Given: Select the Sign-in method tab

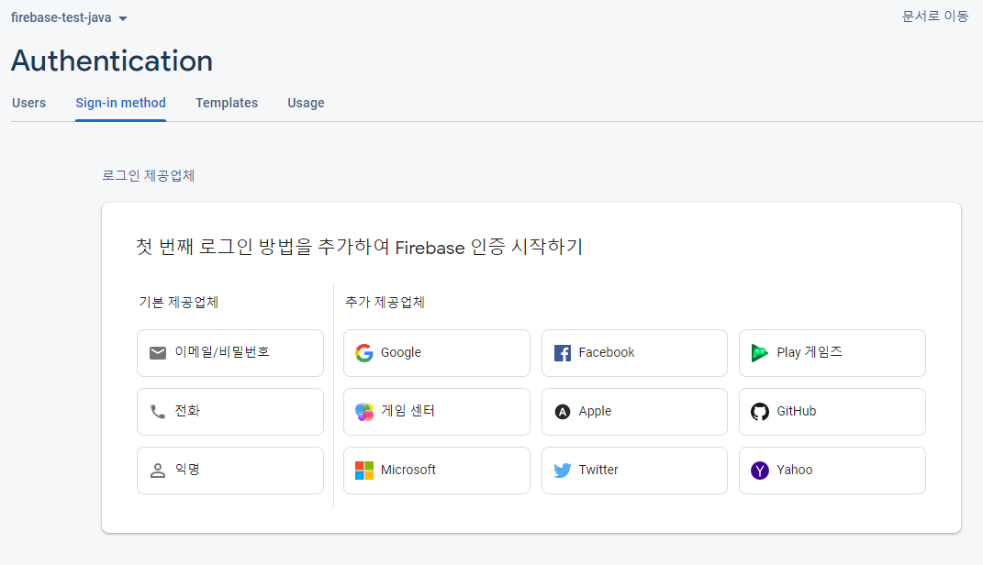Looking at the screenshot, I should tap(120, 103).
